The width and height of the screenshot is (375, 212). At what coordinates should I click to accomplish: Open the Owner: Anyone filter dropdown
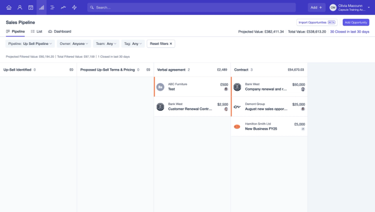coord(74,44)
